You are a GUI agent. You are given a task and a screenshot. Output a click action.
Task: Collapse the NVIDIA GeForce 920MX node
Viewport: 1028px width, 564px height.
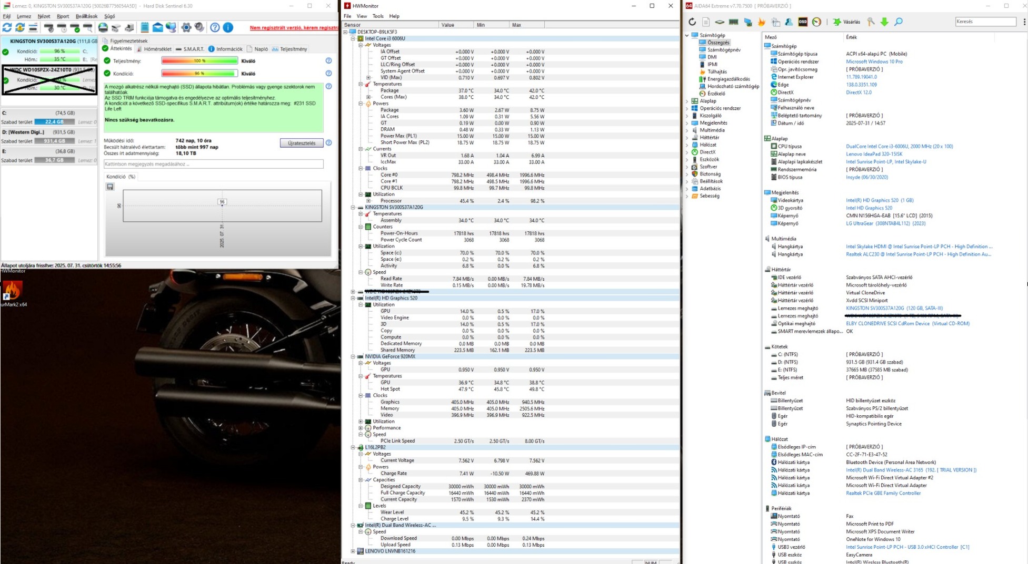[x=353, y=356]
